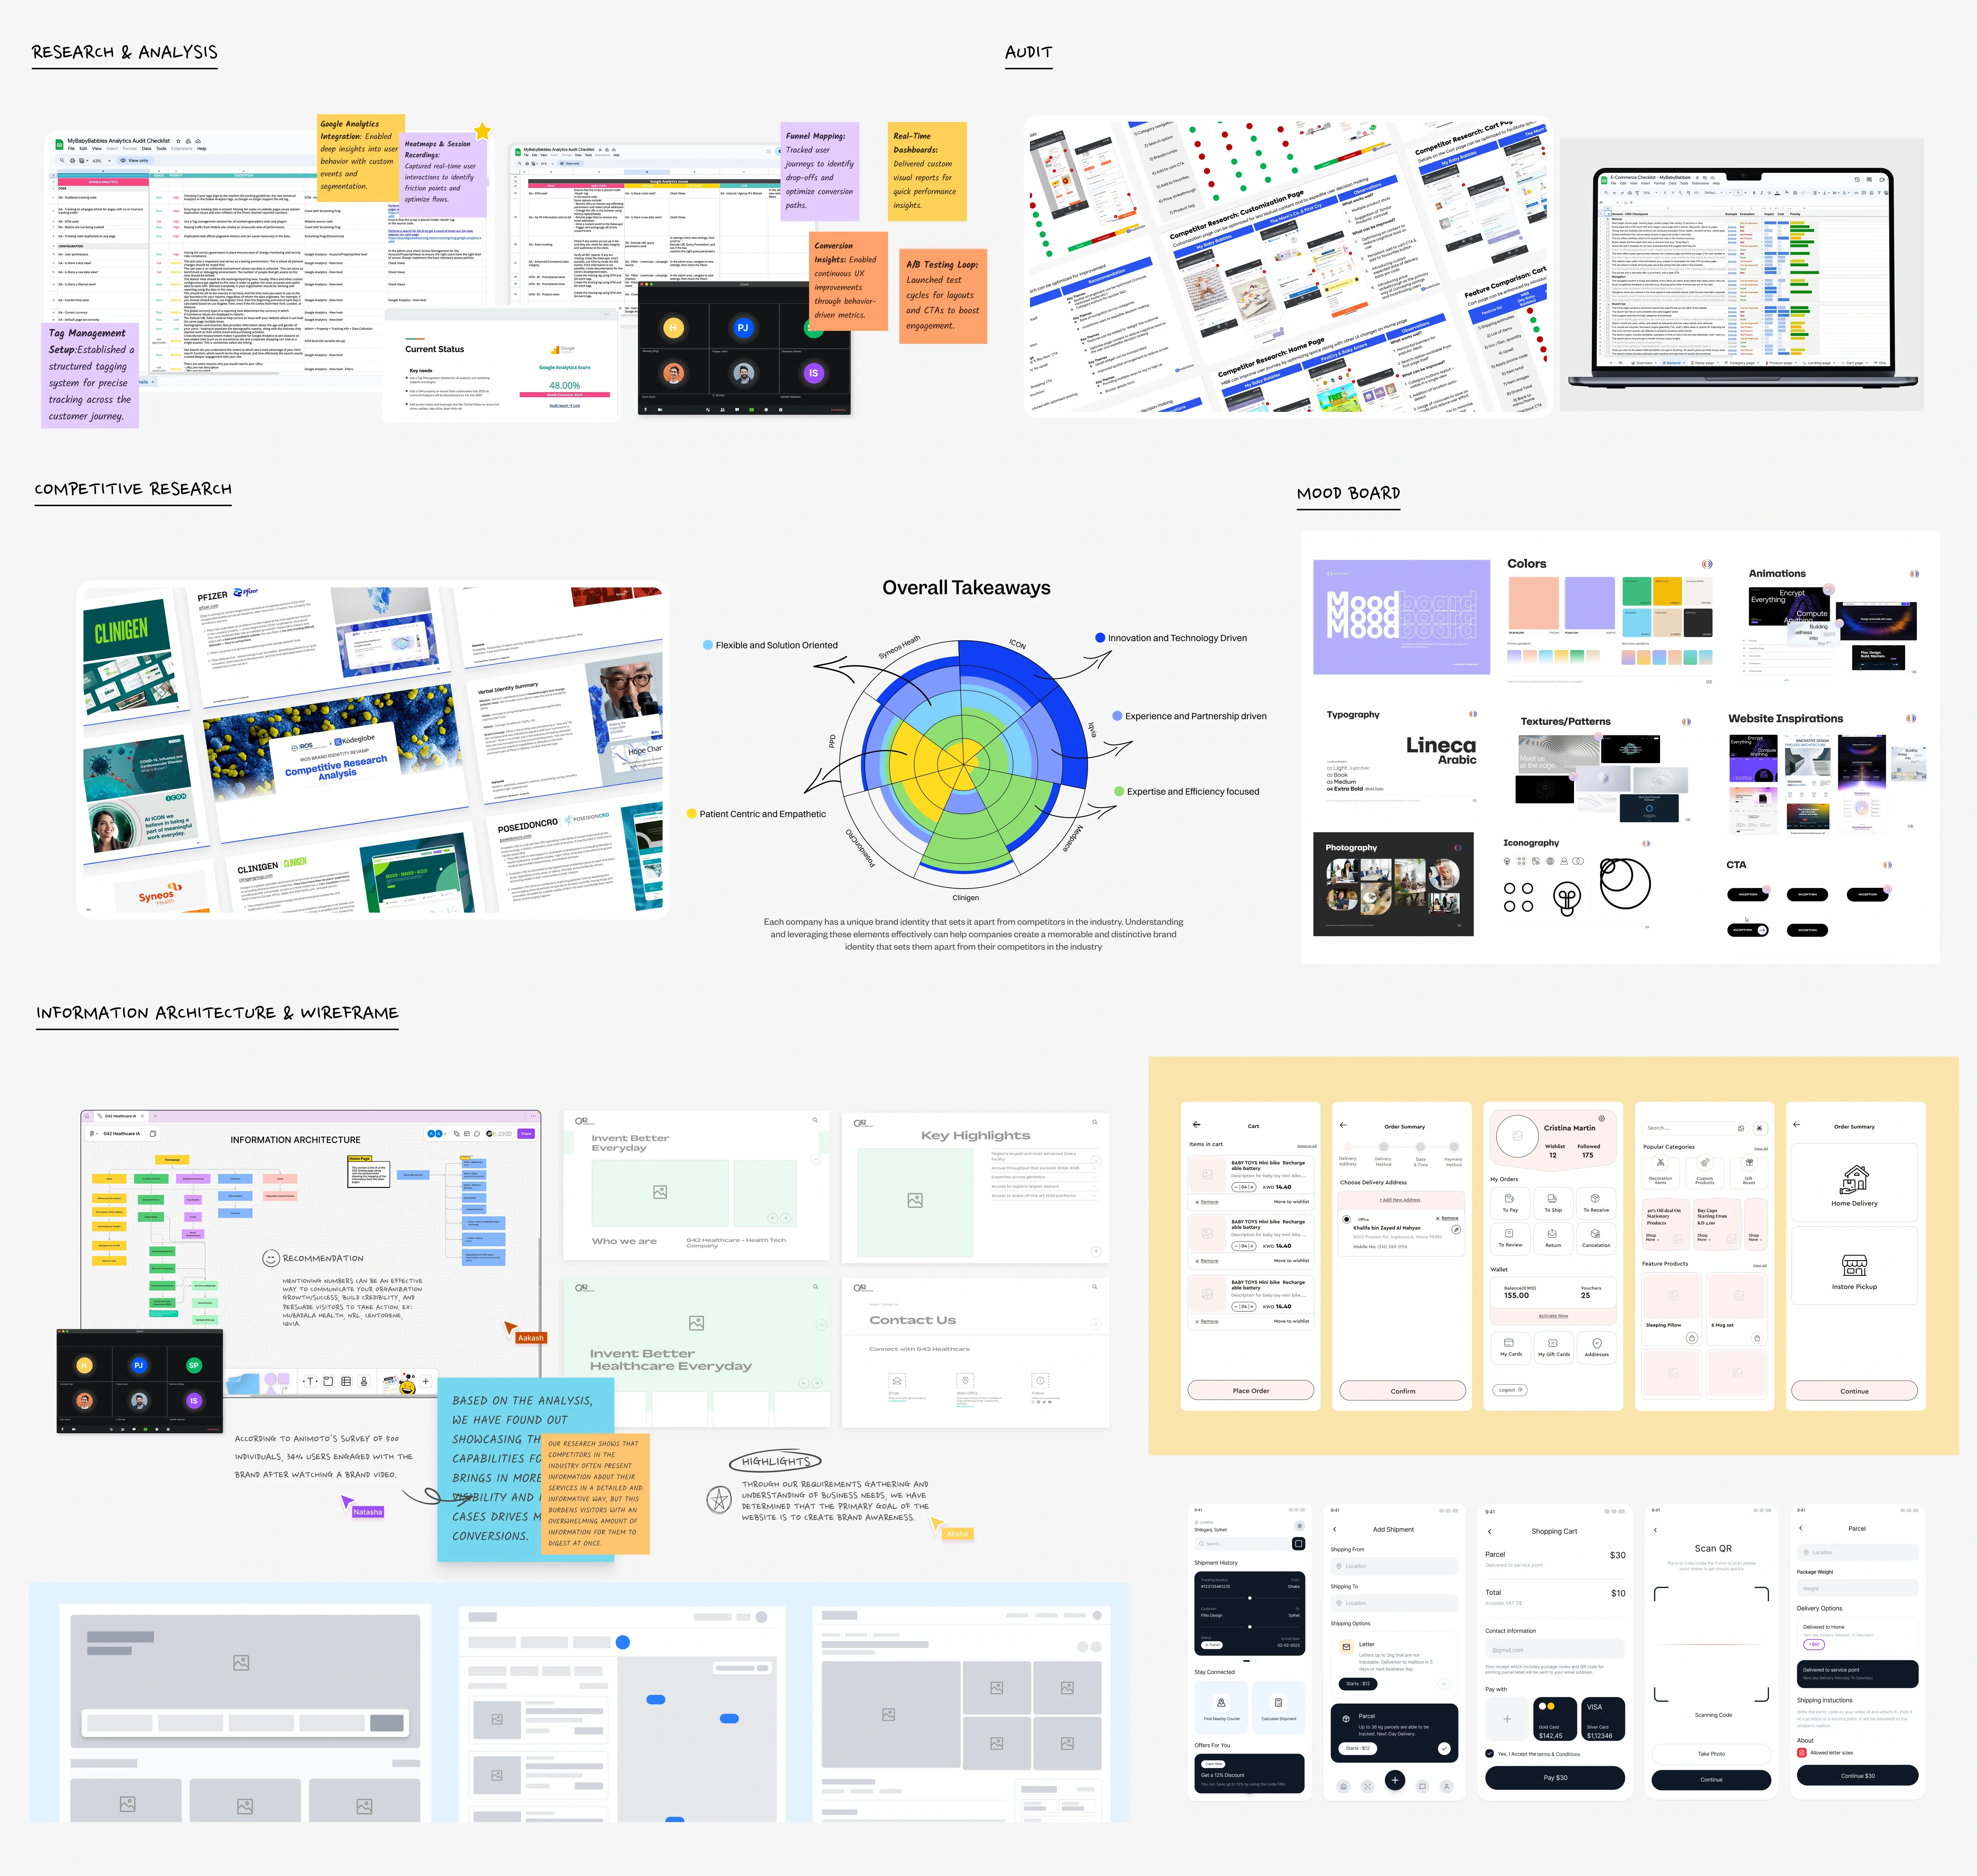
Task: Click the Claim Now offer button
Action: tap(1213, 1764)
